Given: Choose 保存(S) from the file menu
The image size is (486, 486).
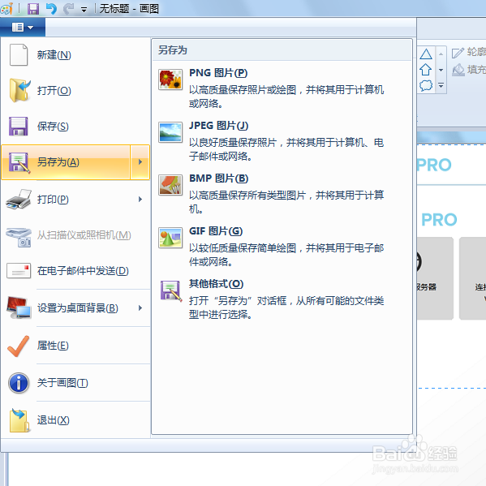Looking at the screenshot, I should 75,127.
